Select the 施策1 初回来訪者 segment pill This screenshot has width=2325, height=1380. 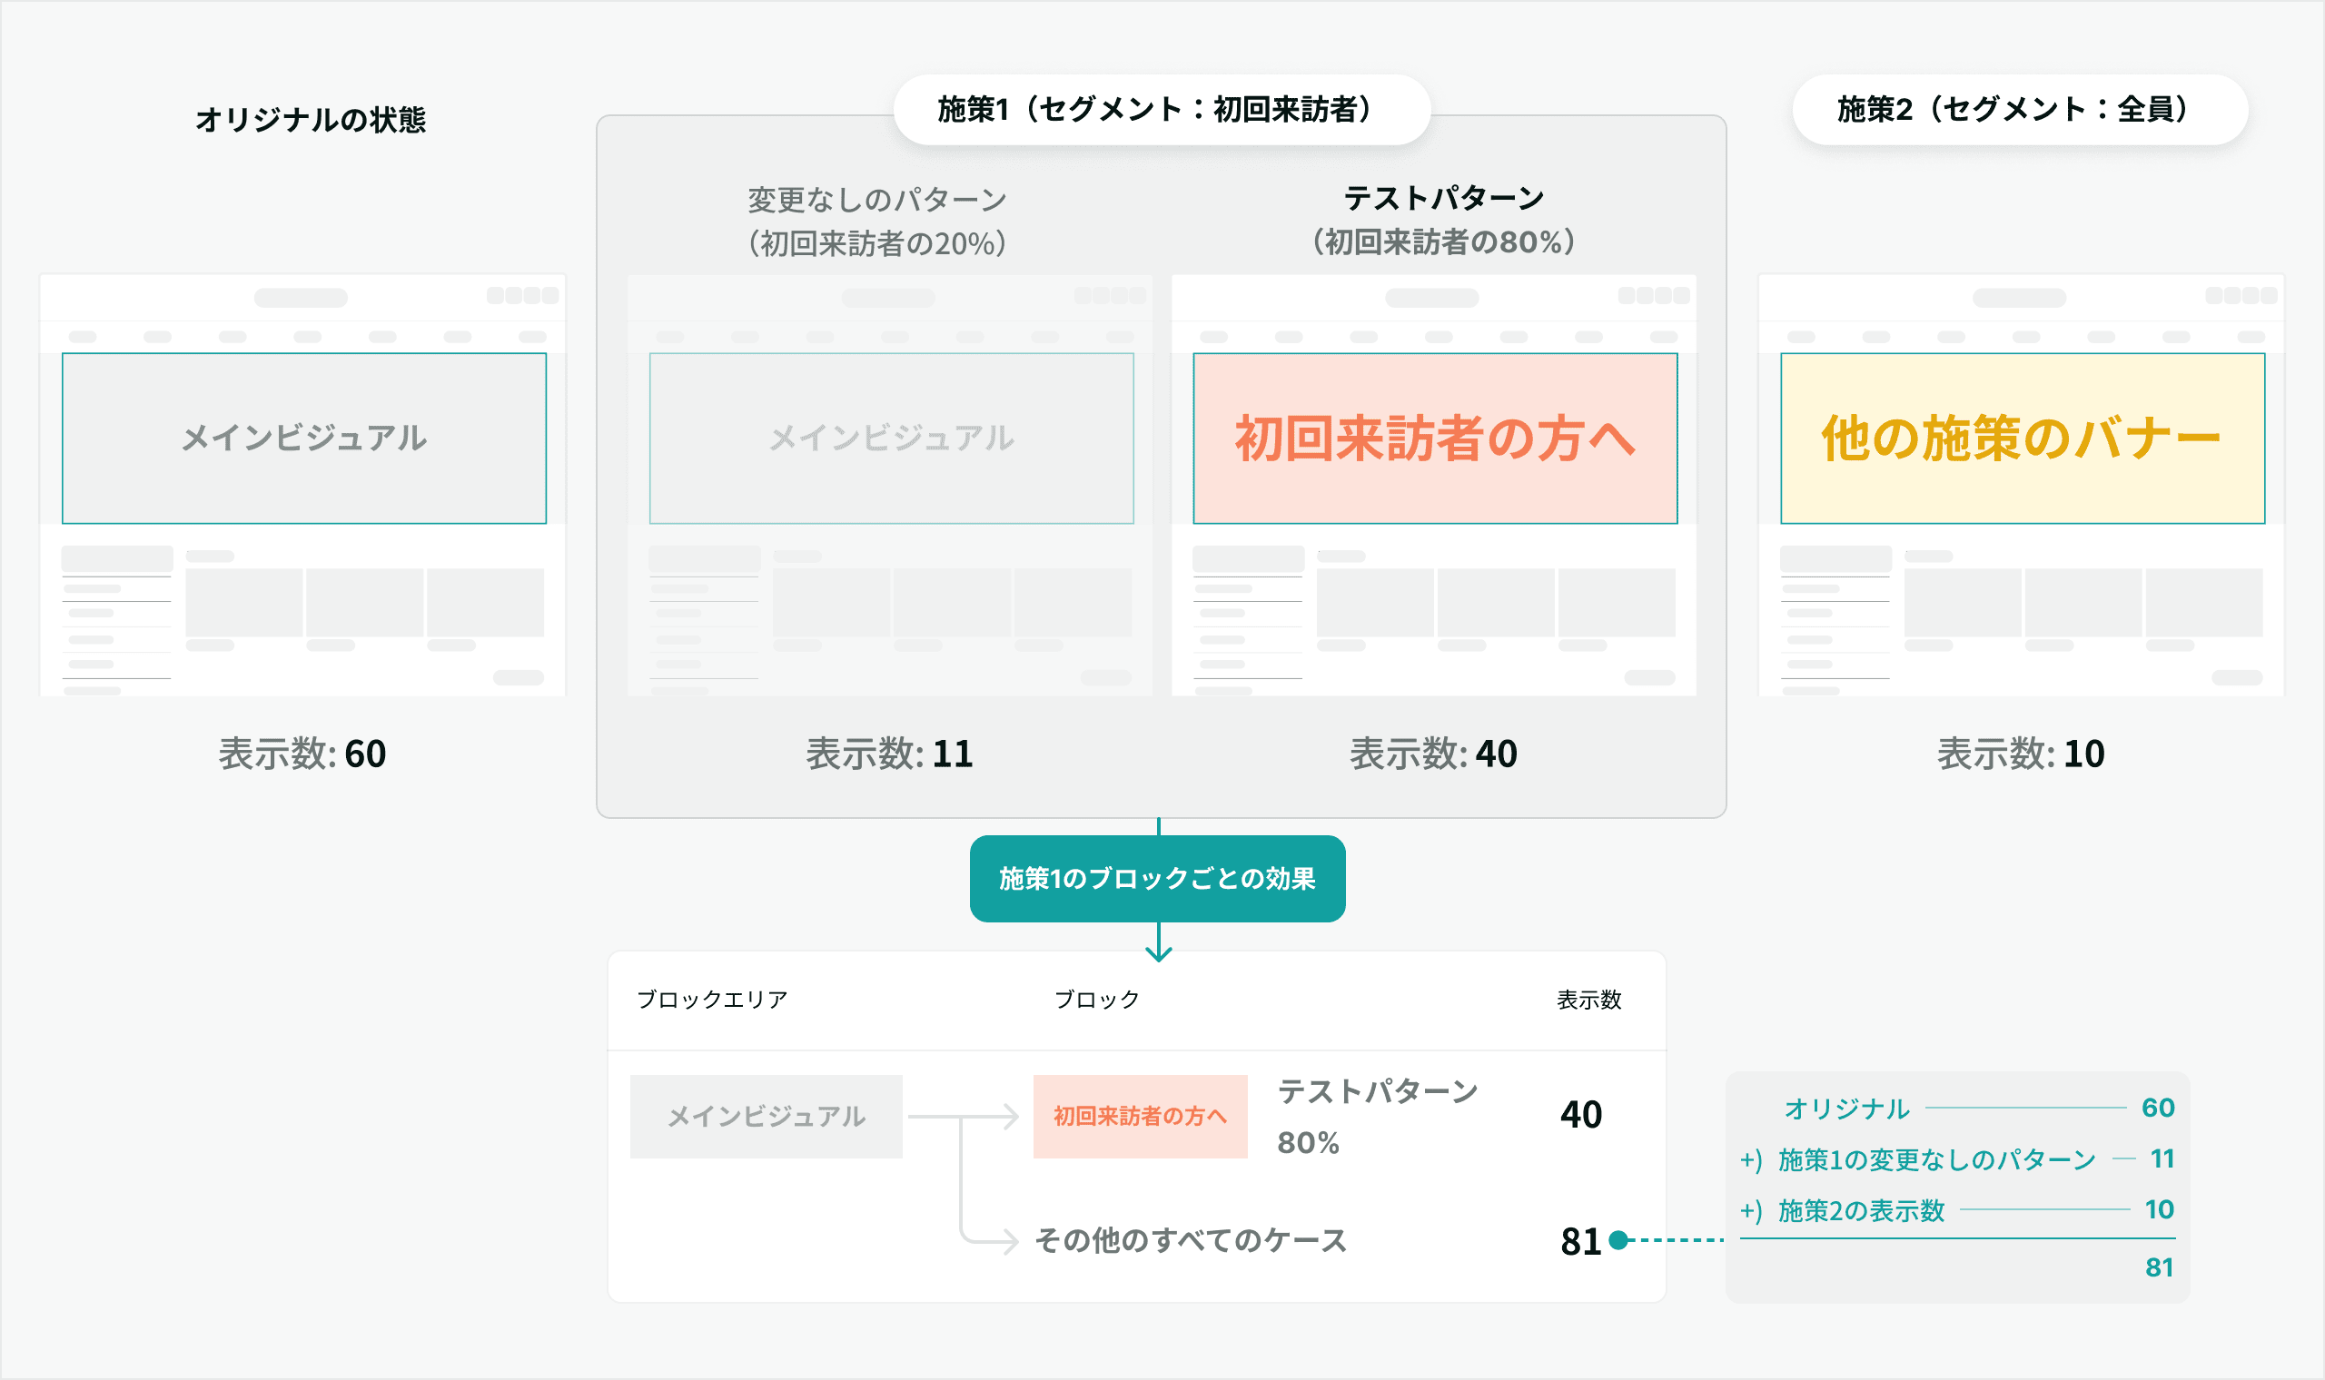pyautogui.click(x=1161, y=110)
